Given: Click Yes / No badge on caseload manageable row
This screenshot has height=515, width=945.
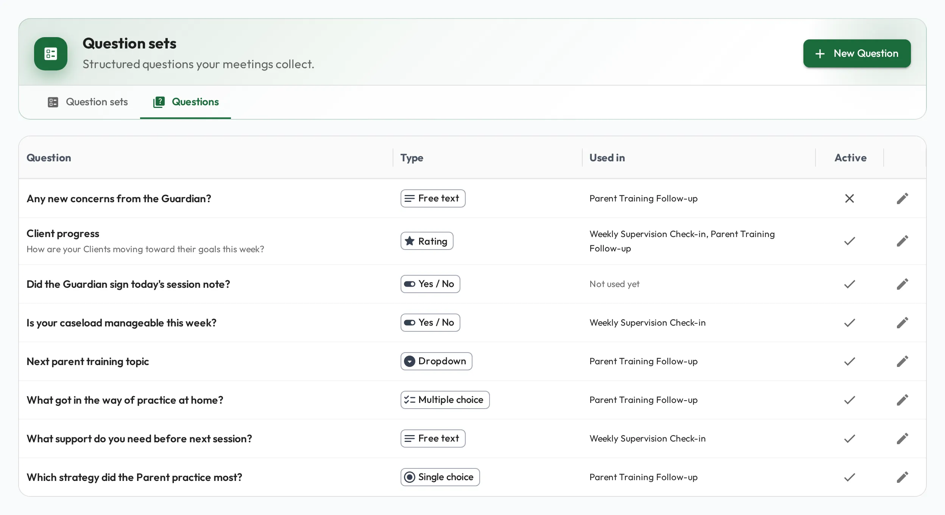Looking at the screenshot, I should pyautogui.click(x=430, y=323).
